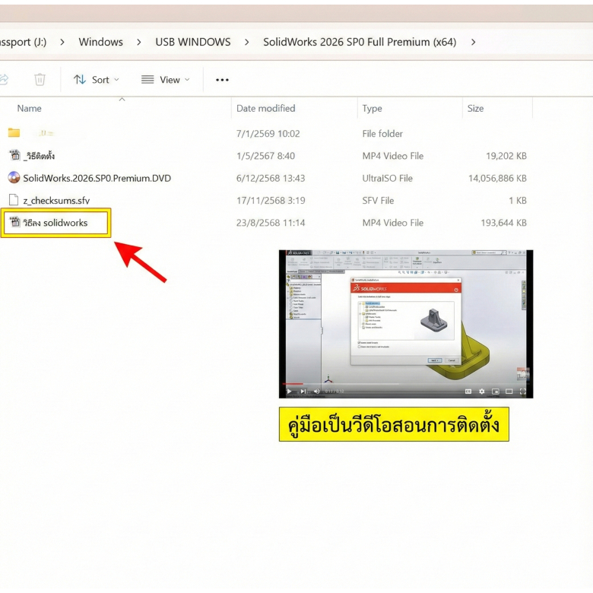Expand the Sort dropdown

tap(96, 80)
